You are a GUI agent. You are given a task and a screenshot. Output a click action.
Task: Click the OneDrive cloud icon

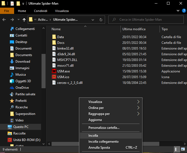[12, 88]
